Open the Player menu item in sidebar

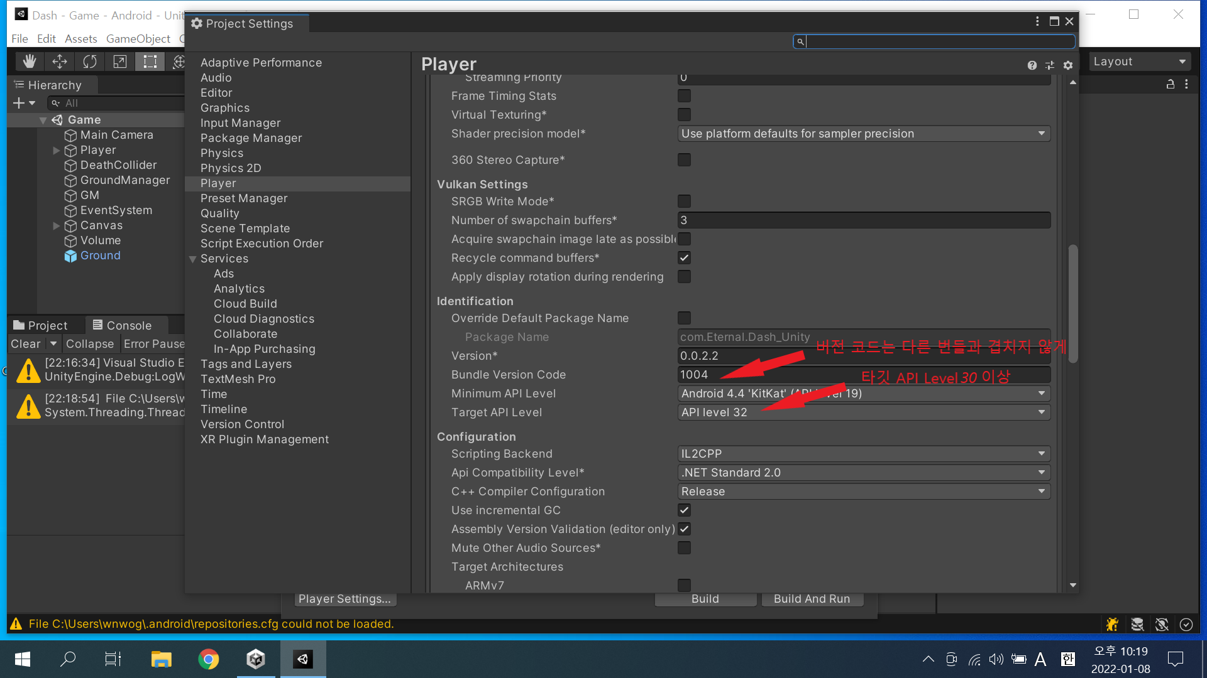[x=217, y=183]
